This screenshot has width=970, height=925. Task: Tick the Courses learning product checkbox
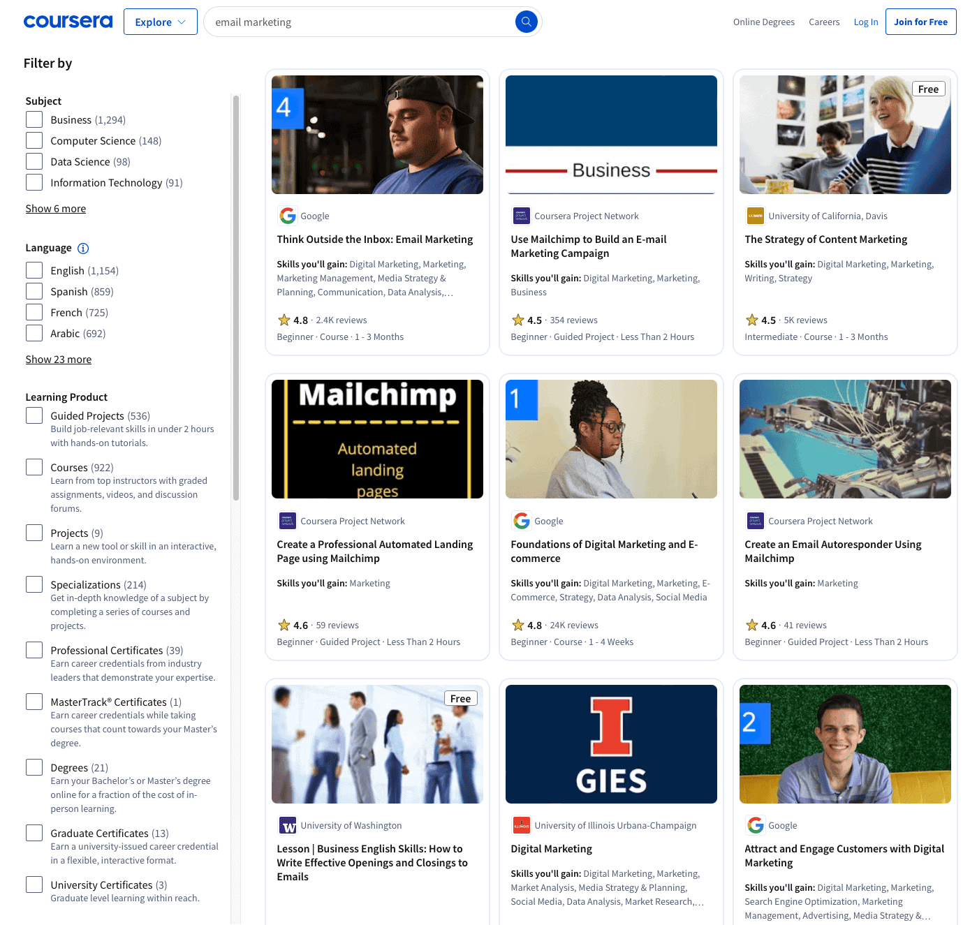pyautogui.click(x=34, y=467)
